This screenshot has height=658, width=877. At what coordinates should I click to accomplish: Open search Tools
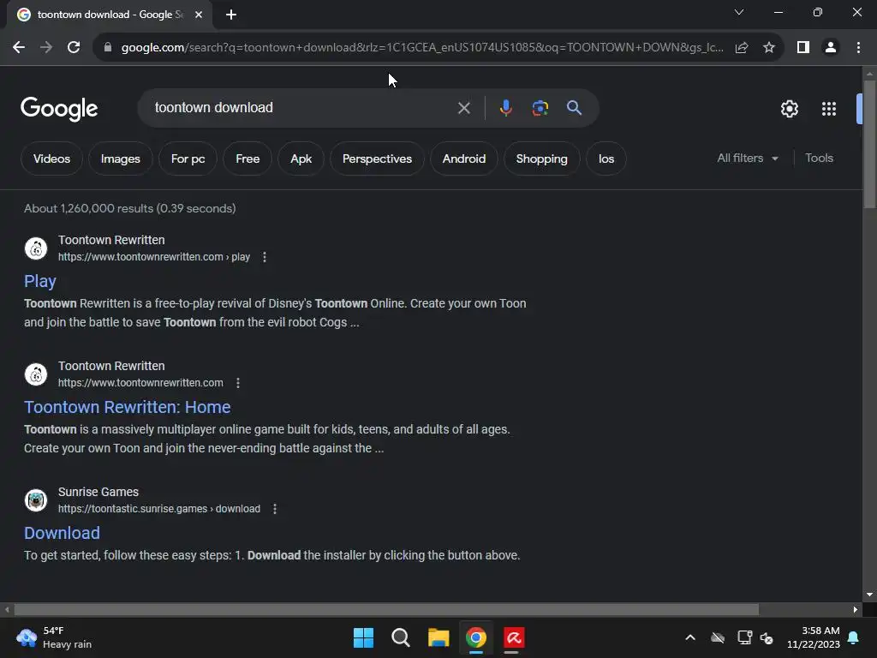pos(819,159)
